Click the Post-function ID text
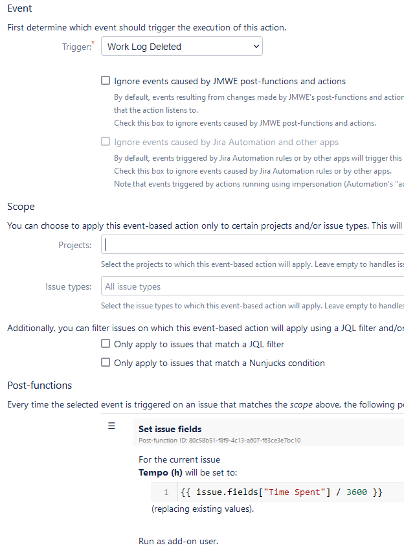 pyautogui.click(x=219, y=441)
